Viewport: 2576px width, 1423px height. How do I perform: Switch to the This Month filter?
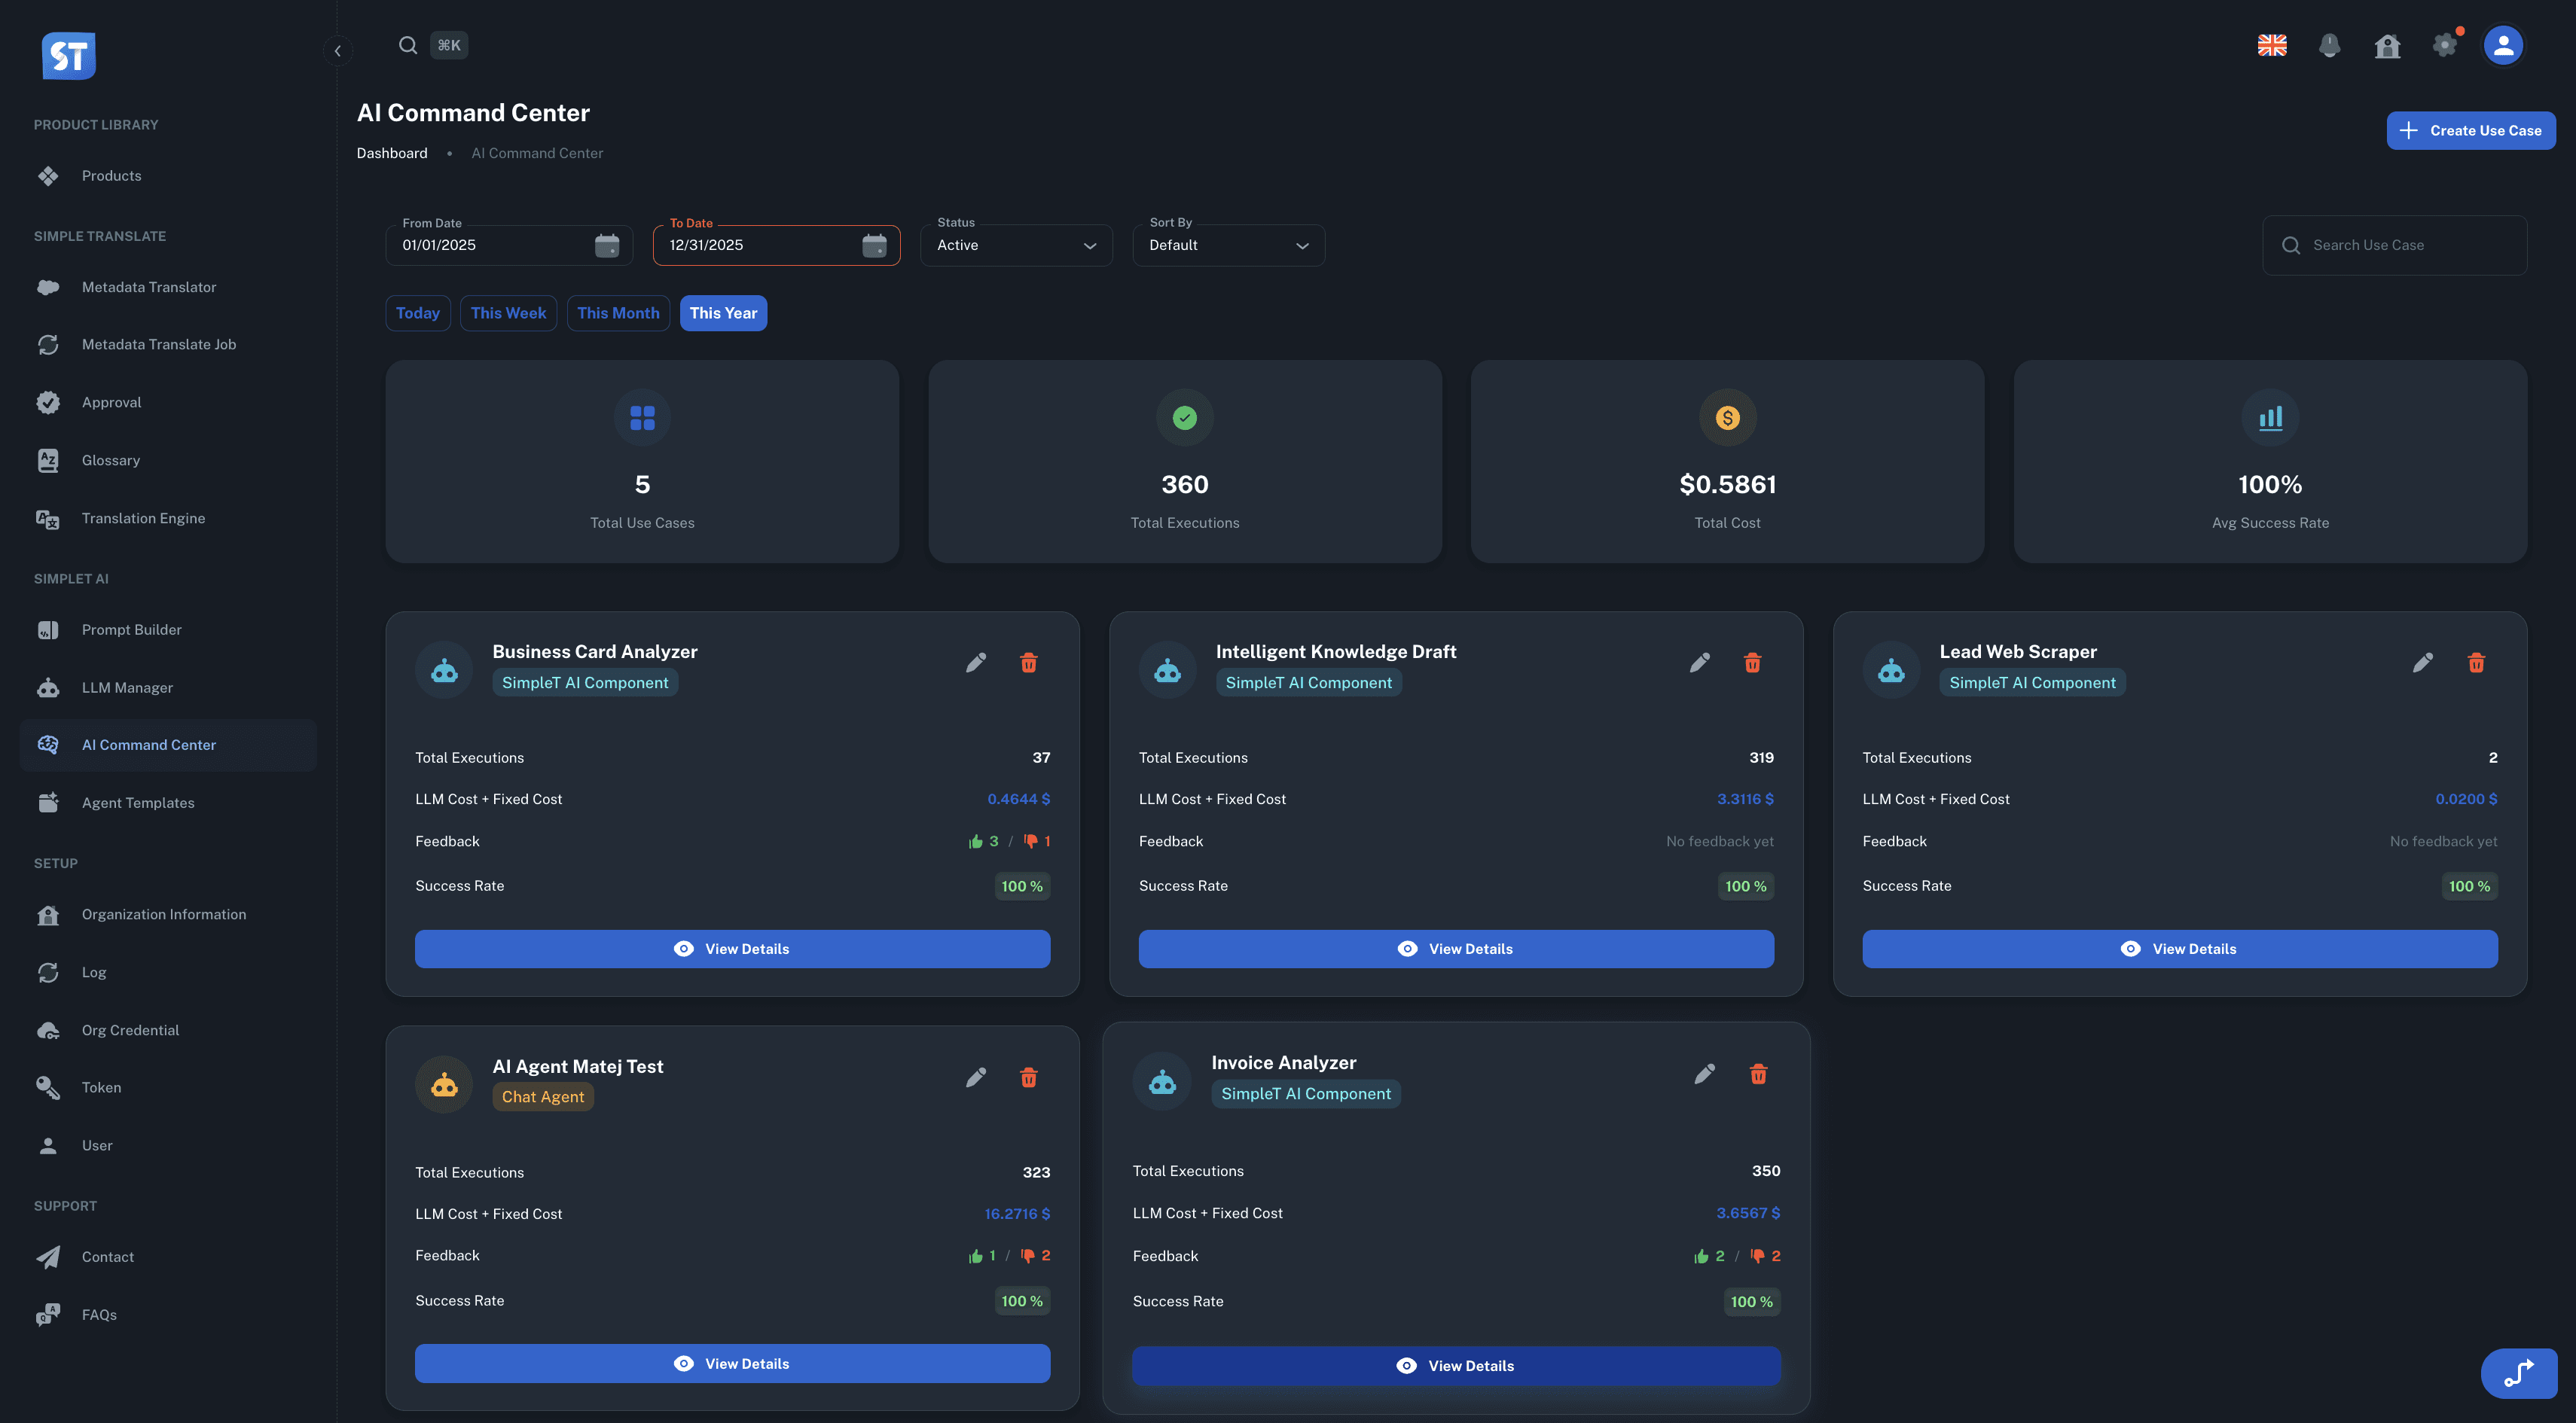[x=618, y=312]
